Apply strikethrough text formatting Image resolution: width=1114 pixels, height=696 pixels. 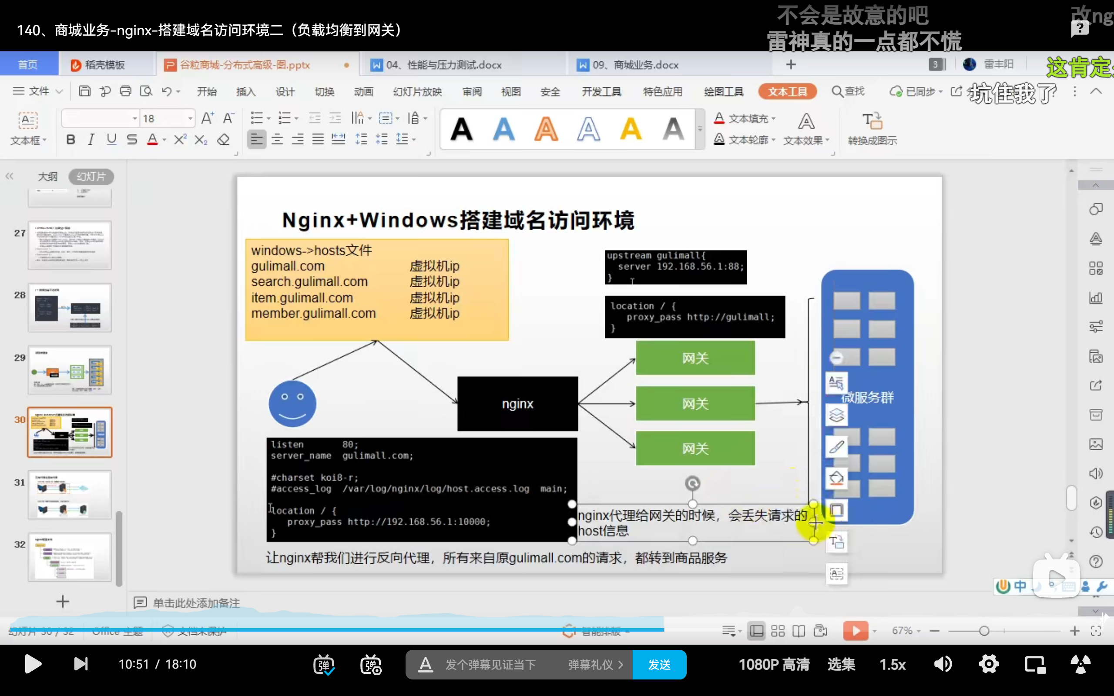tap(132, 140)
